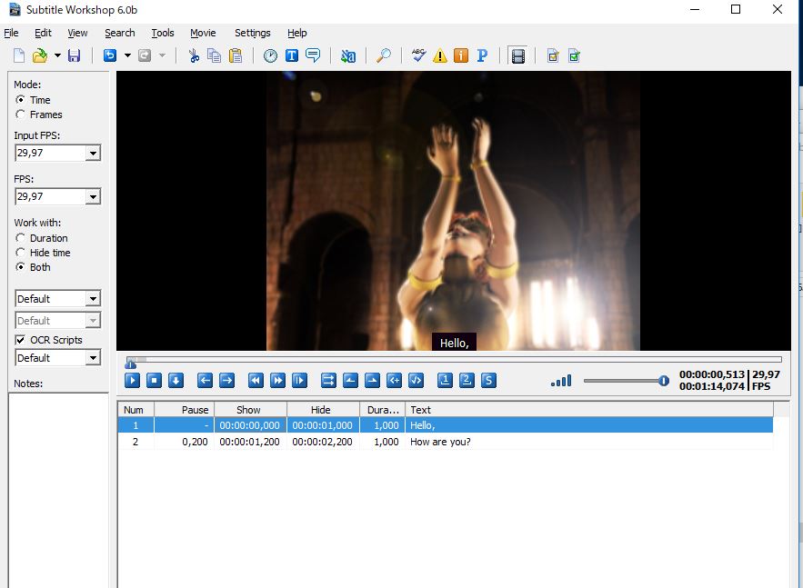Click the volume slider knob
Viewport: 803px width, 588px height.
[x=664, y=380]
